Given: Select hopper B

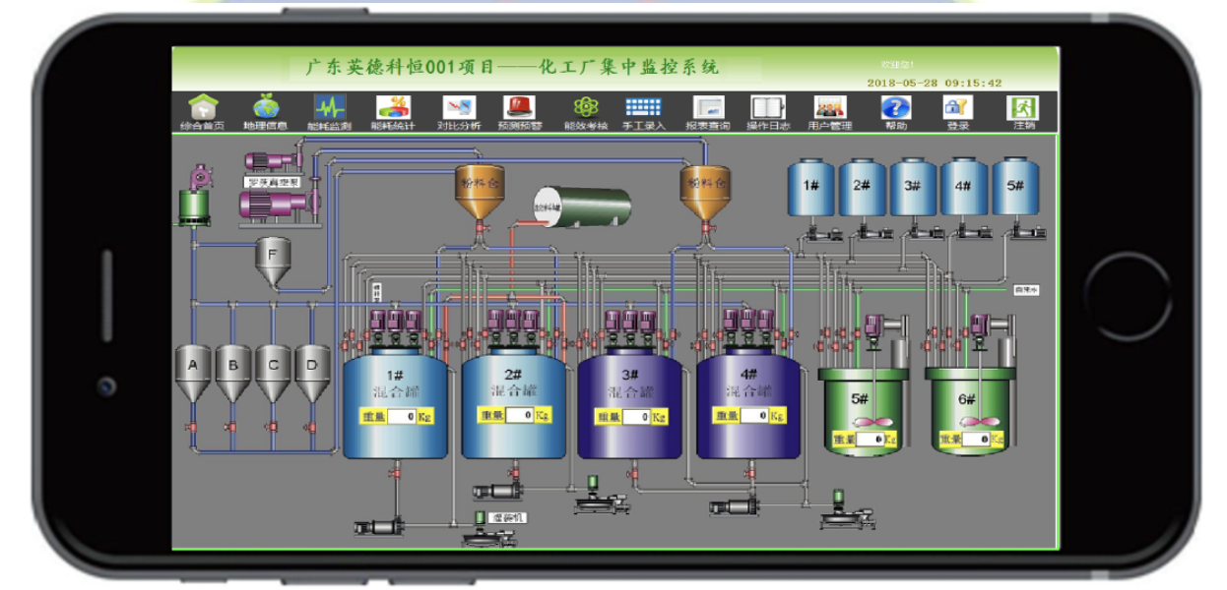Looking at the screenshot, I should click(x=233, y=374).
